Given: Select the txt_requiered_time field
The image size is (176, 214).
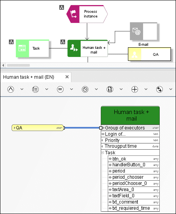Looking at the screenshot, I should point(134,208).
